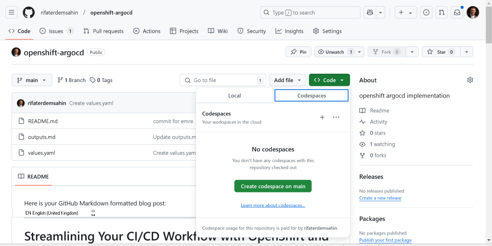This screenshot has width=492, height=246.
Task: Open your pull requests header icon
Action: 441,13
